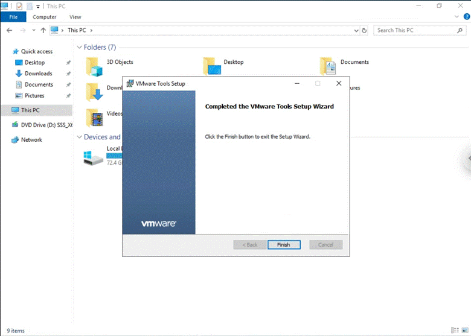Open the View ribbon tab
The image size is (471, 336).
[x=75, y=17]
